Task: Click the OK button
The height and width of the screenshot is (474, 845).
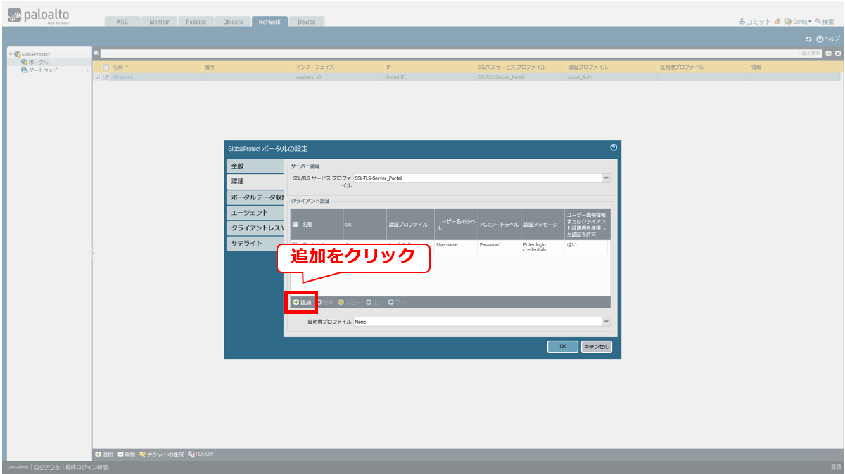Action: [563, 346]
